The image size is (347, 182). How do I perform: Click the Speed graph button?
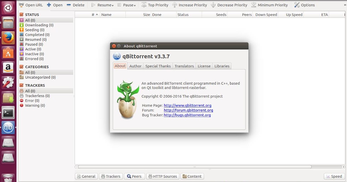coord(334,176)
